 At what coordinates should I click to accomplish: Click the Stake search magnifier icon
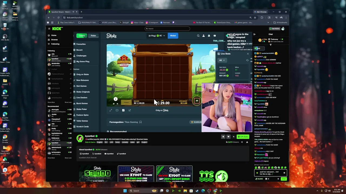198,36
